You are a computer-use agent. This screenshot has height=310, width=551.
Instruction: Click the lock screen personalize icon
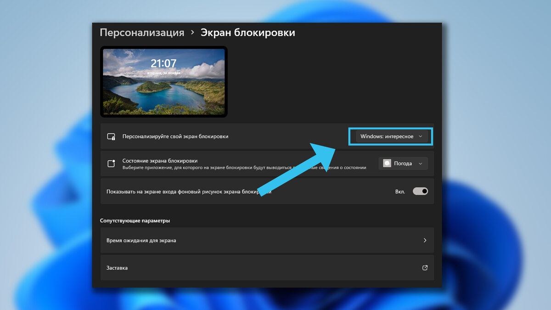[x=111, y=136]
